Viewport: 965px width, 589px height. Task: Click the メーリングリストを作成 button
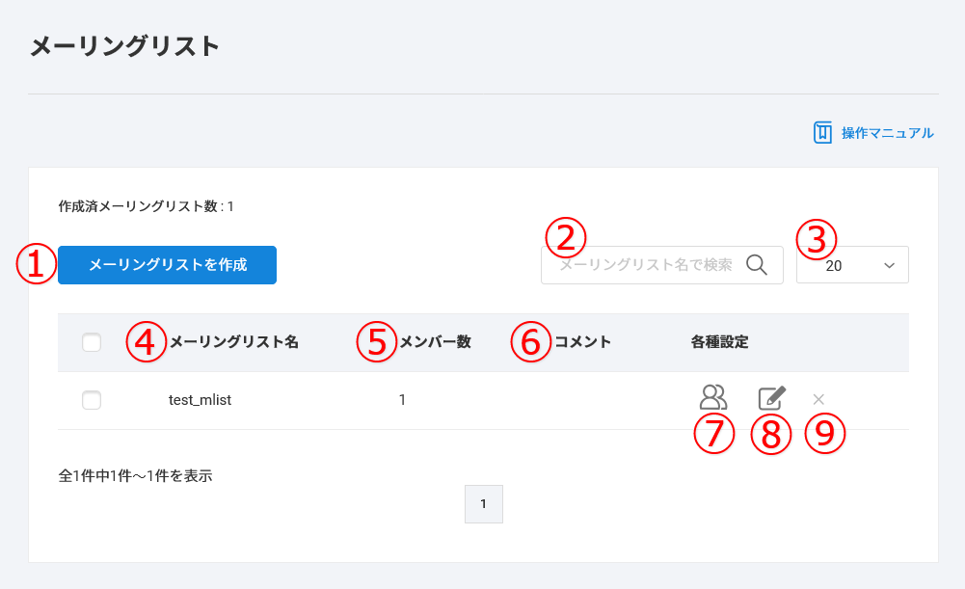[x=167, y=265]
